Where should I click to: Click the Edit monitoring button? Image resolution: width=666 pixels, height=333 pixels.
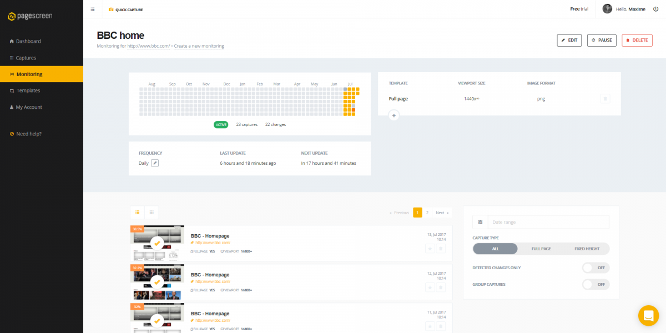coord(569,40)
